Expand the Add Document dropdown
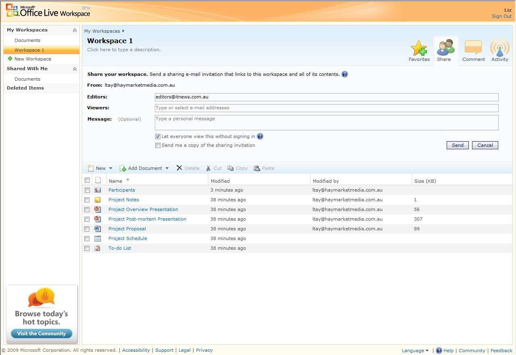Image resolution: width=516 pixels, height=355 pixels. [167, 168]
